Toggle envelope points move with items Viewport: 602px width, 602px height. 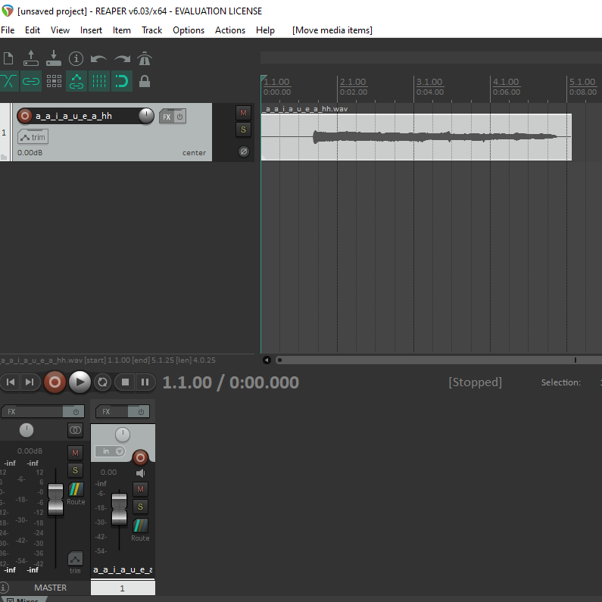coord(76,81)
